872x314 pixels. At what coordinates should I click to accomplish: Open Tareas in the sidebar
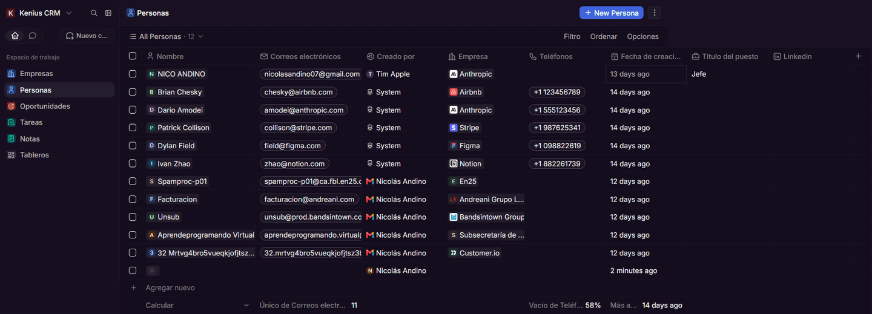(x=59, y=122)
